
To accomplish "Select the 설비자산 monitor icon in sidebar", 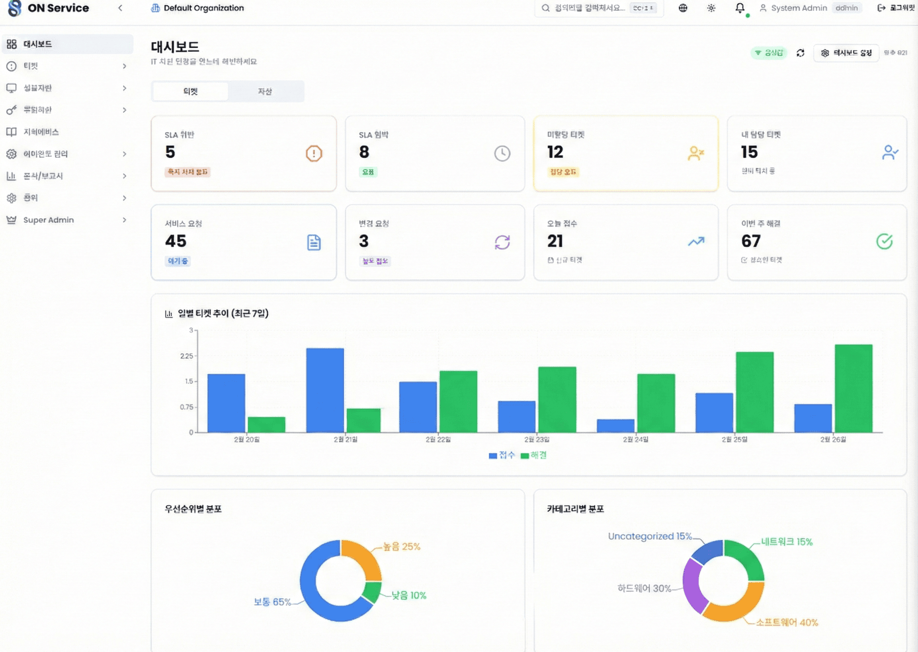I will click(x=12, y=88).
